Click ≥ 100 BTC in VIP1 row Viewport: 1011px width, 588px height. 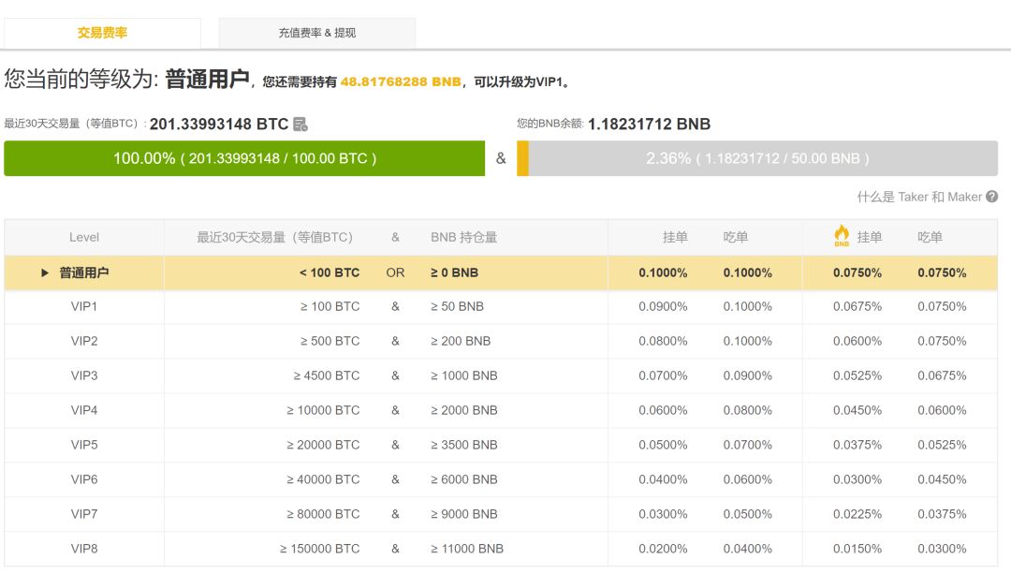pyautogui.click(x=330, y=307)
